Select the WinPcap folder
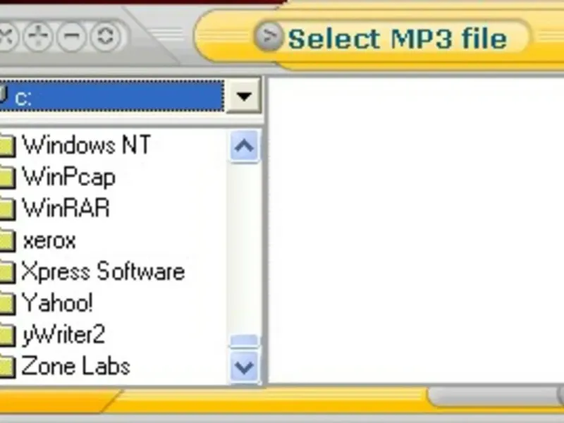 click(x=68, y=177)
